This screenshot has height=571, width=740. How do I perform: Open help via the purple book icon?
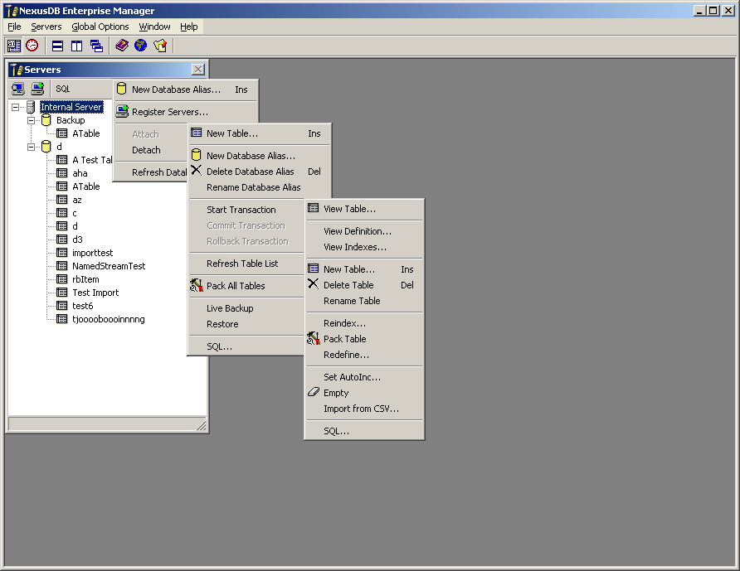point(122,46)
